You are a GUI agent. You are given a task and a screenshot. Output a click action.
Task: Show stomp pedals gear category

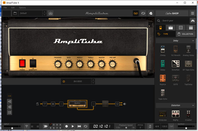(160, 27)
